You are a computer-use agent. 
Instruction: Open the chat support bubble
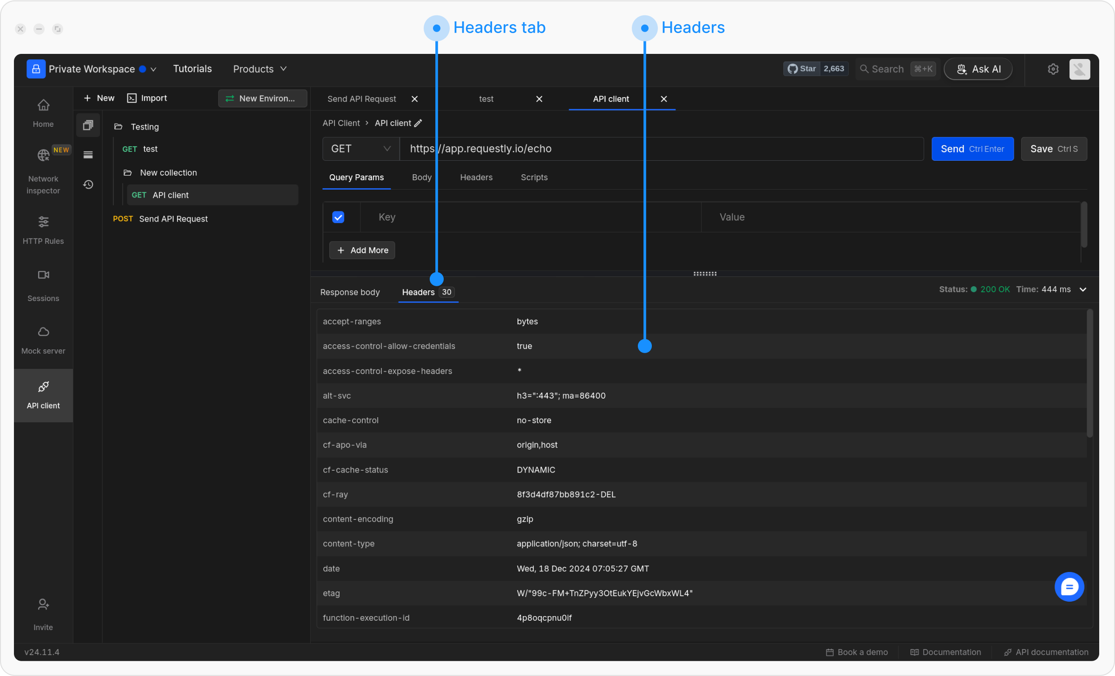1069,586
